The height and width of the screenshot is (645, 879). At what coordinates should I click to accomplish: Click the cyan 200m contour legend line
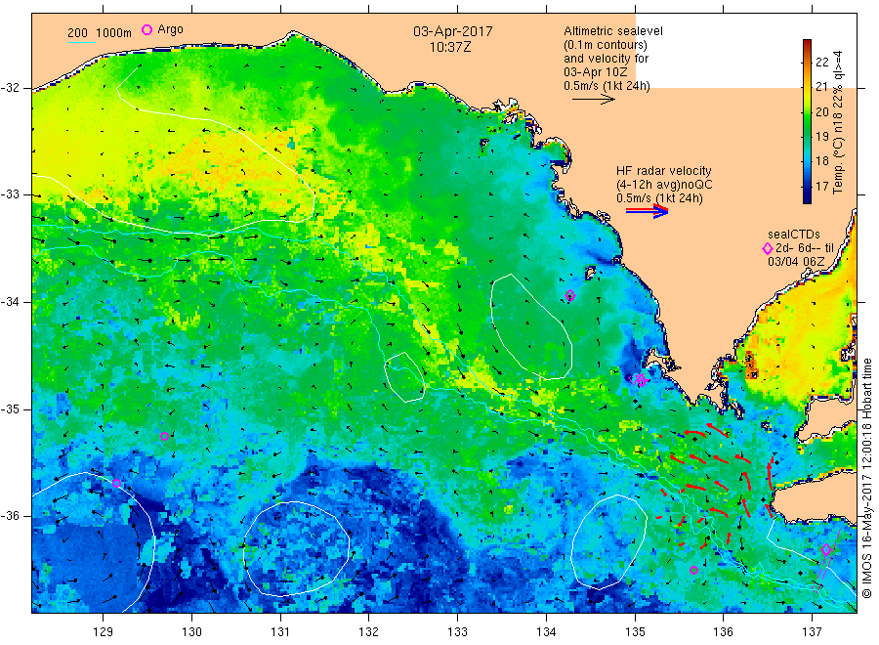click(81, 42)
